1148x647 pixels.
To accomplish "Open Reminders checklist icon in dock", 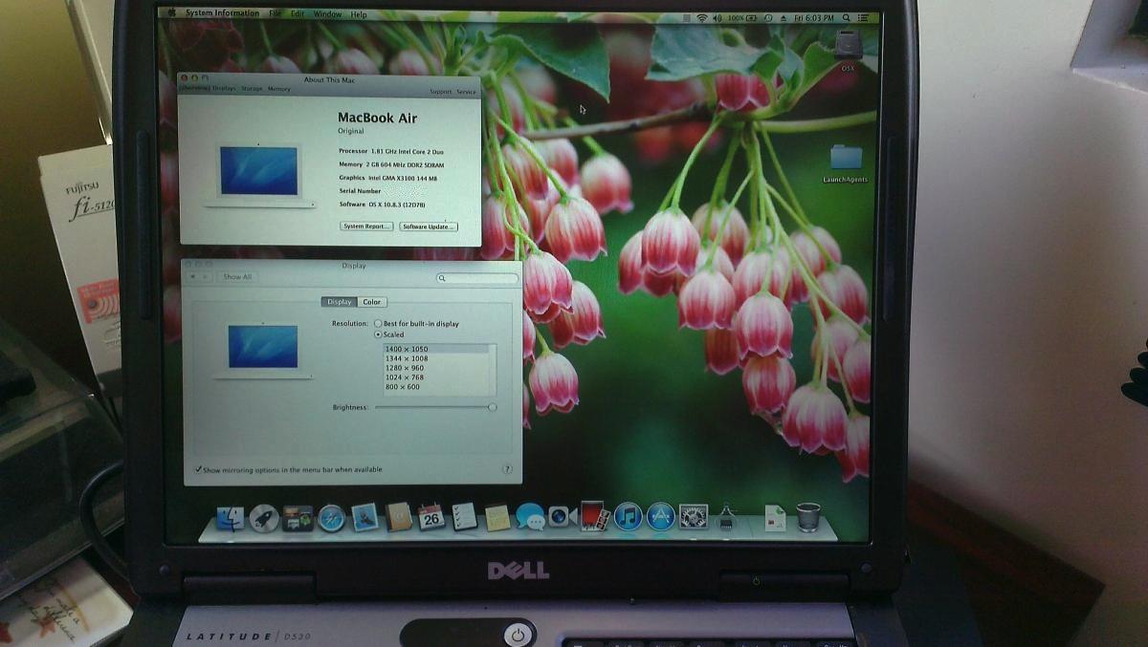I will (464, 518).
